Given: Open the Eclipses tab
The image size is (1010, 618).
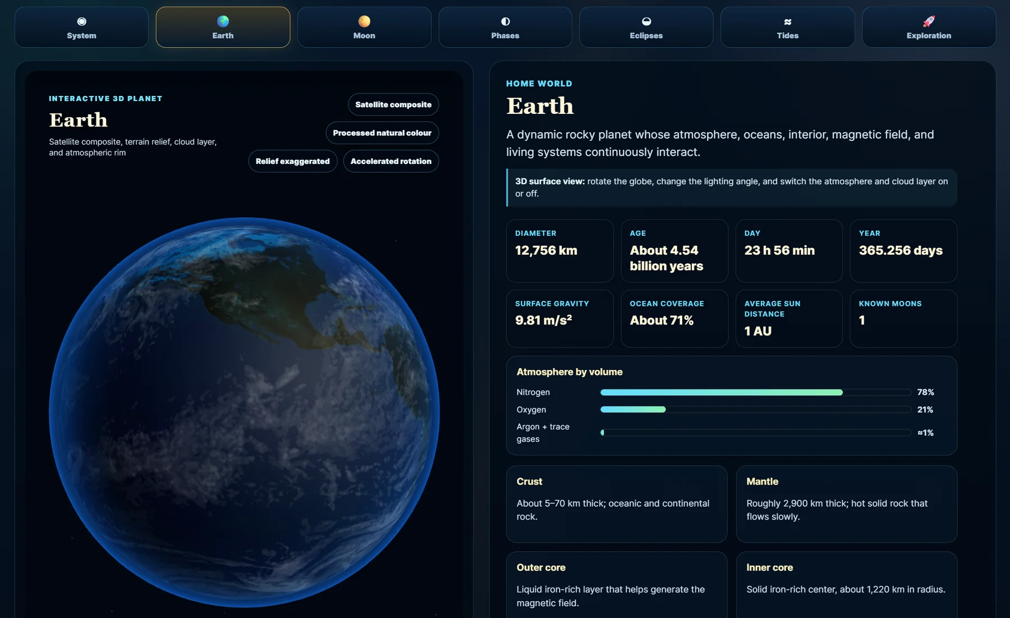Looking at the screenshot, I should coord(646,27).
